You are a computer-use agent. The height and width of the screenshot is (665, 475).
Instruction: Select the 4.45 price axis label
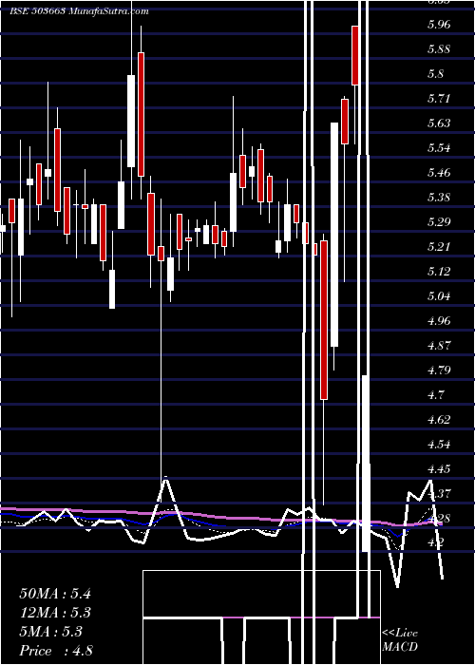[439, 469]
